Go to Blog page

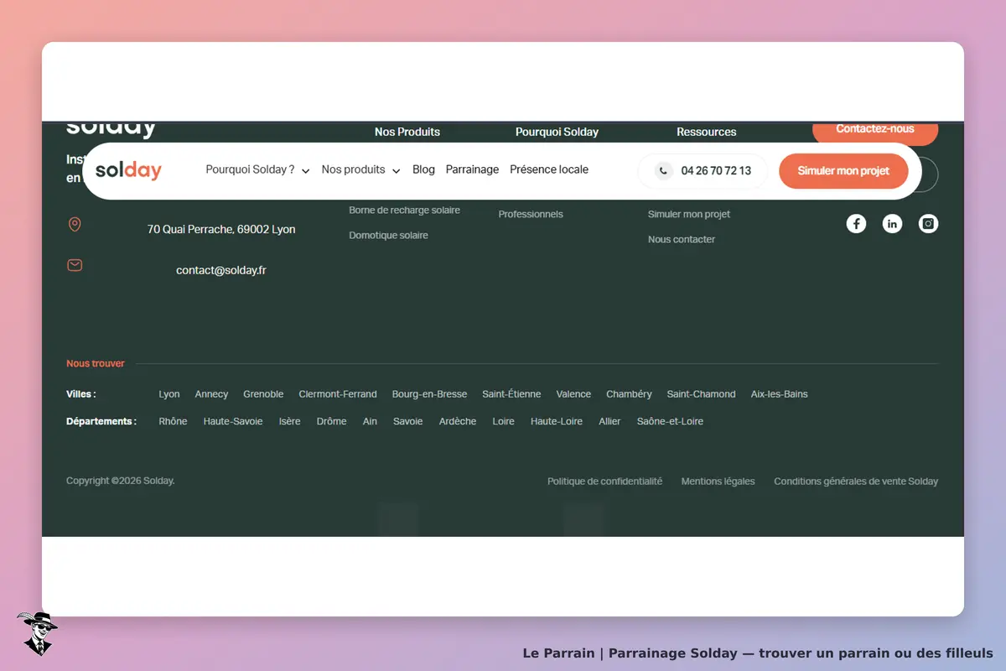coord(423,169)
